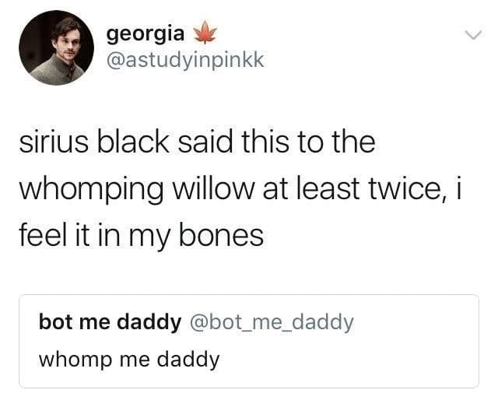Click the words whomping willow
Screen dimensions: 498x400
point(137,189)
